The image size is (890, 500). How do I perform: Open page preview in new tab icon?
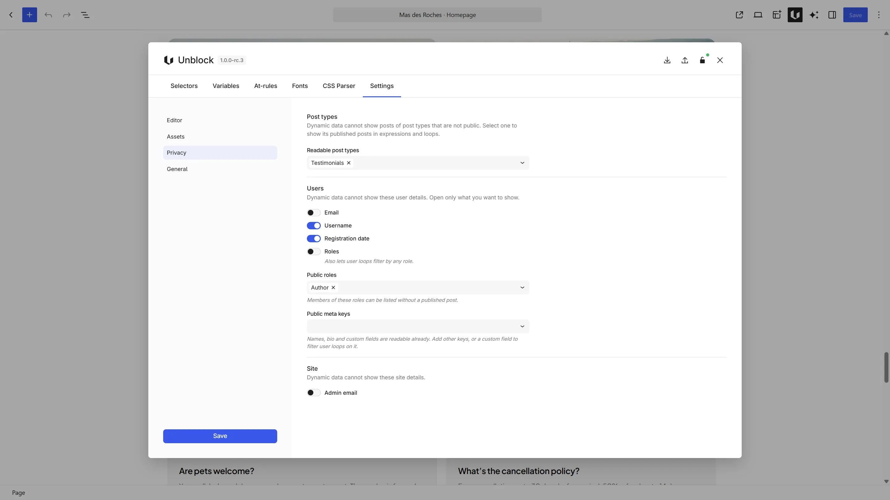pyautogui.click(x=740, y=15)
